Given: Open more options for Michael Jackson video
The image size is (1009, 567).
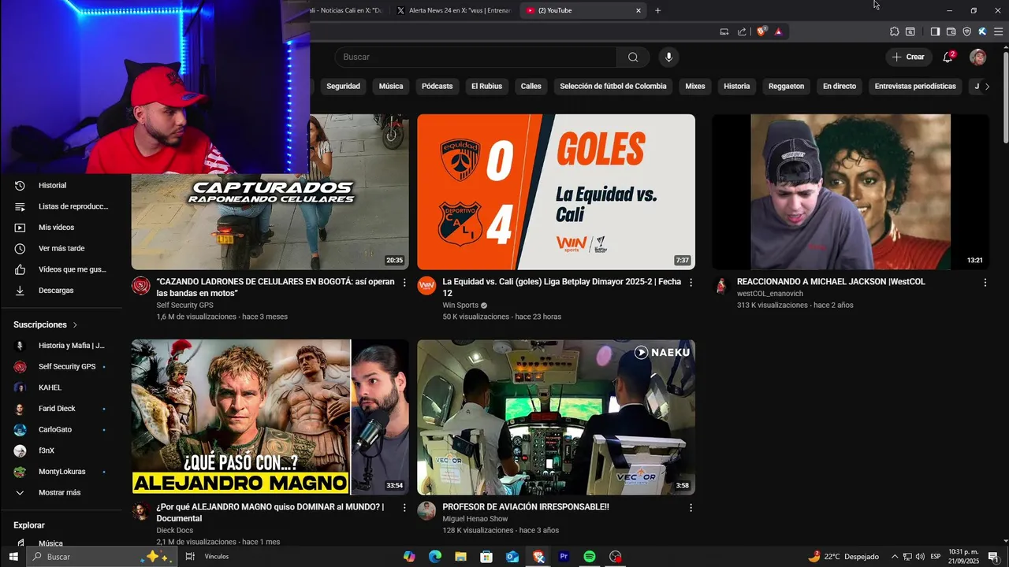Looking at the screenshot, I should (985, 282).
